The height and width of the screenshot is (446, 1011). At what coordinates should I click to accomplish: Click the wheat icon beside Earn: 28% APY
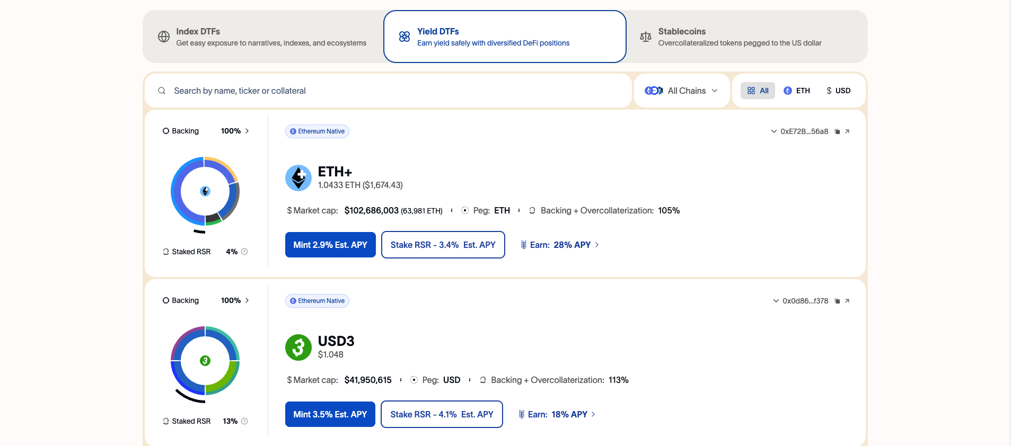point(523,245)
